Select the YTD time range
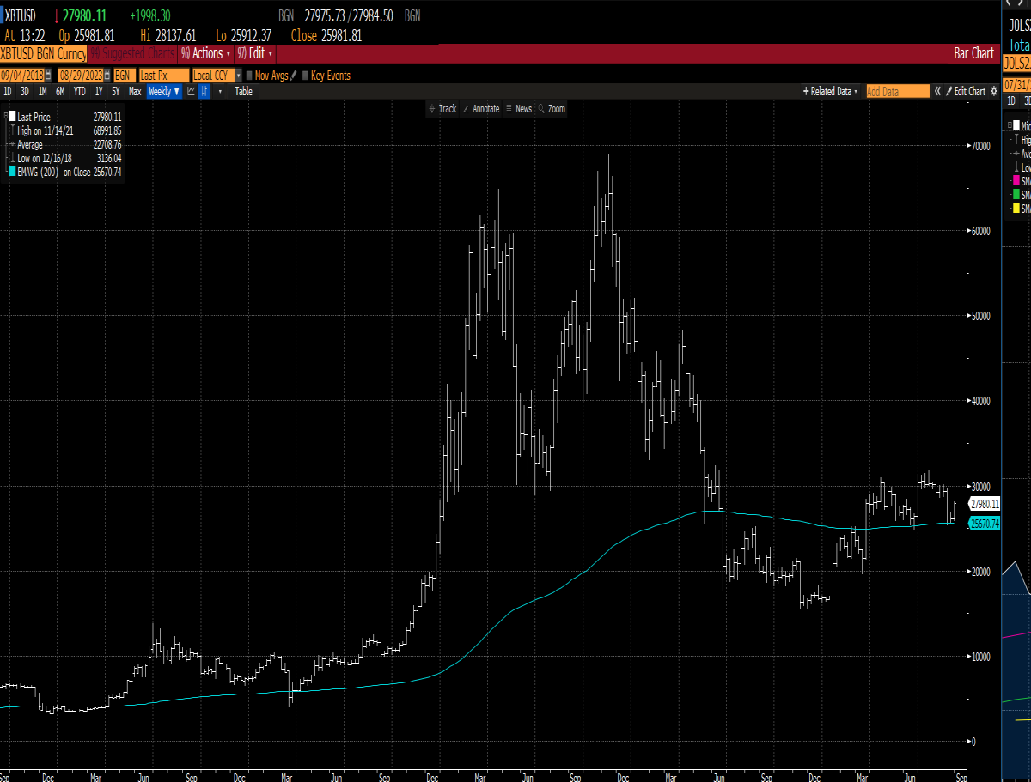 pyautogui.click(x=80, y=91)
